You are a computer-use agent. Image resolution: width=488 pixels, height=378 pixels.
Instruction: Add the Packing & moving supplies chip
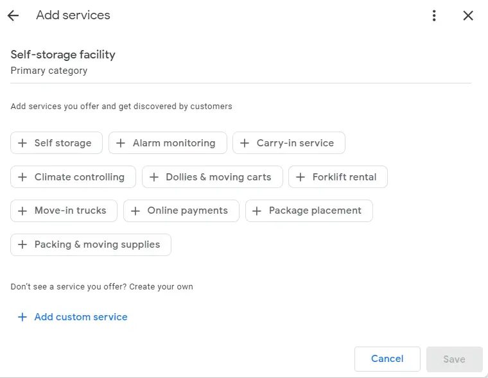(91, 245)
